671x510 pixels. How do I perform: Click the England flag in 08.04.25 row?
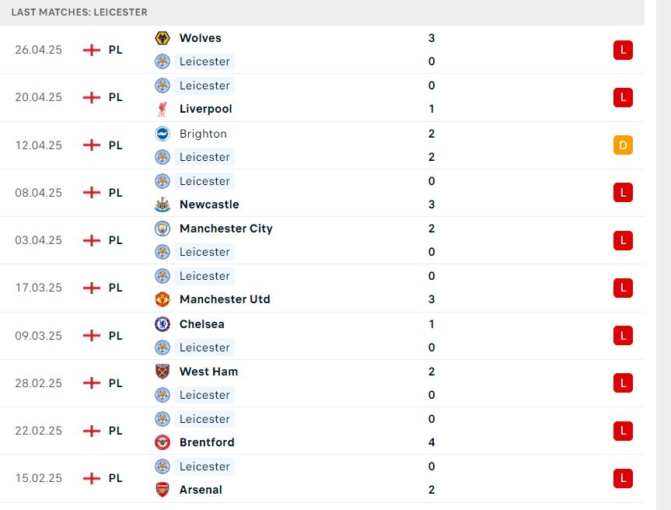point(92,193)
